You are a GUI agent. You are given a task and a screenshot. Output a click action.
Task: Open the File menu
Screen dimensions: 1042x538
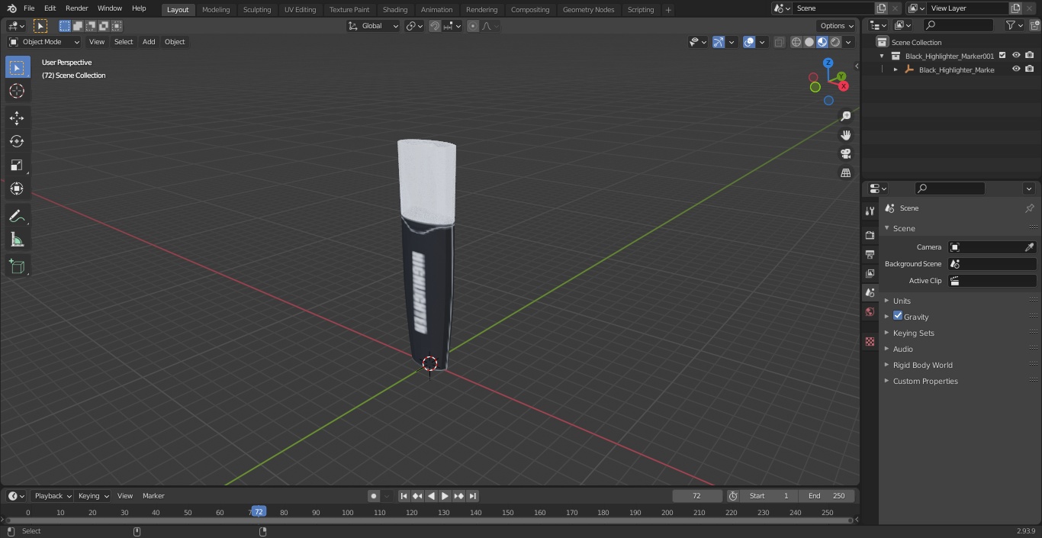(29, 8)
